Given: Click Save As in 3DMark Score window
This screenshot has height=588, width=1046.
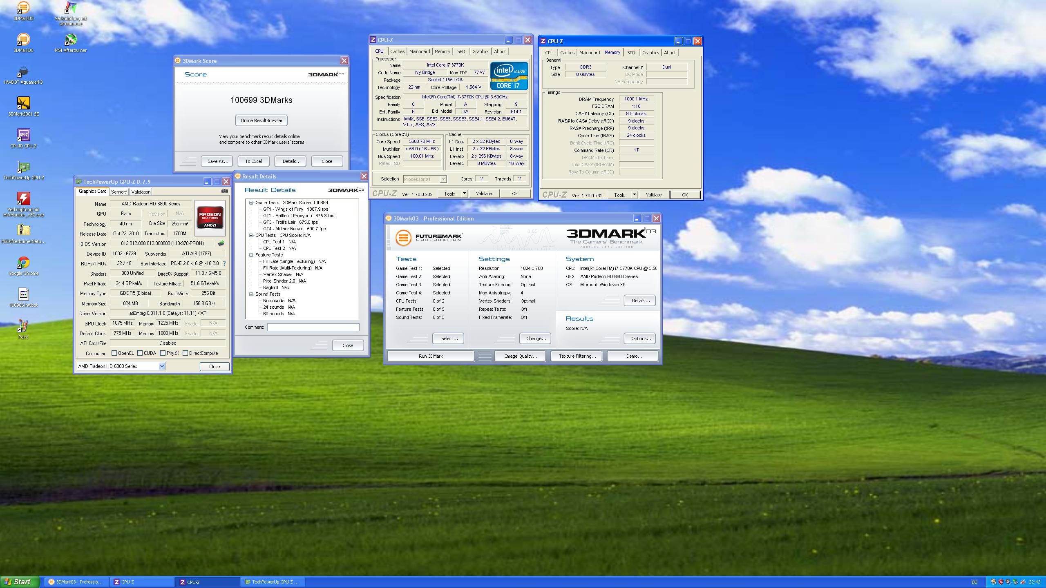Looking at the screenshot, I should [217, 161].
